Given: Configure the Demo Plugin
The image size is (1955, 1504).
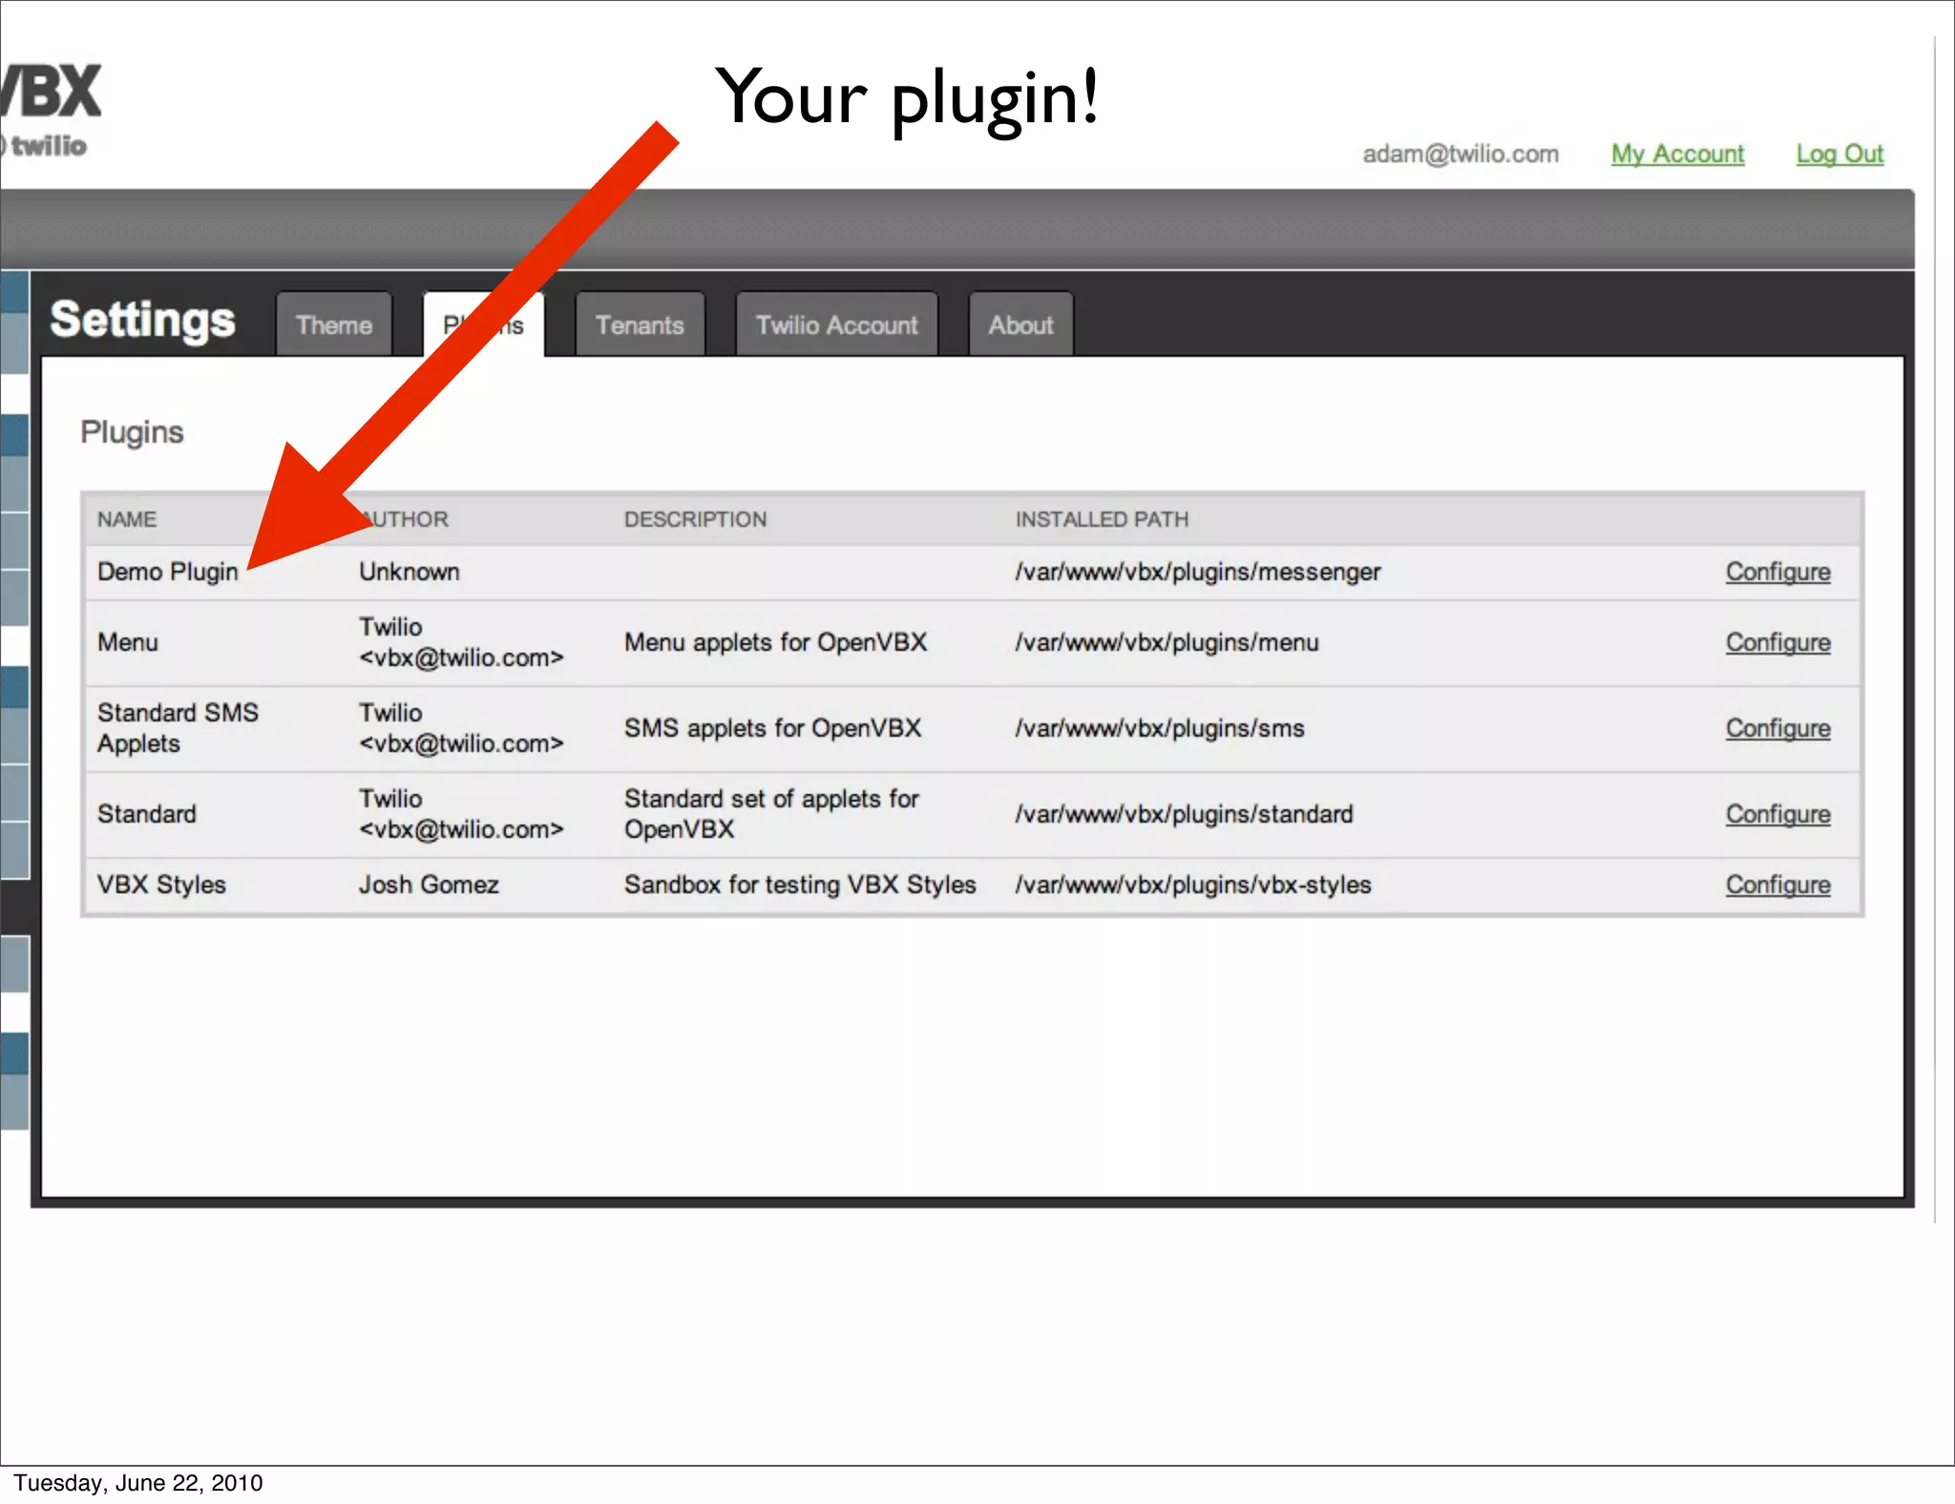Looking at the screenshot, I should (1777, 572).
